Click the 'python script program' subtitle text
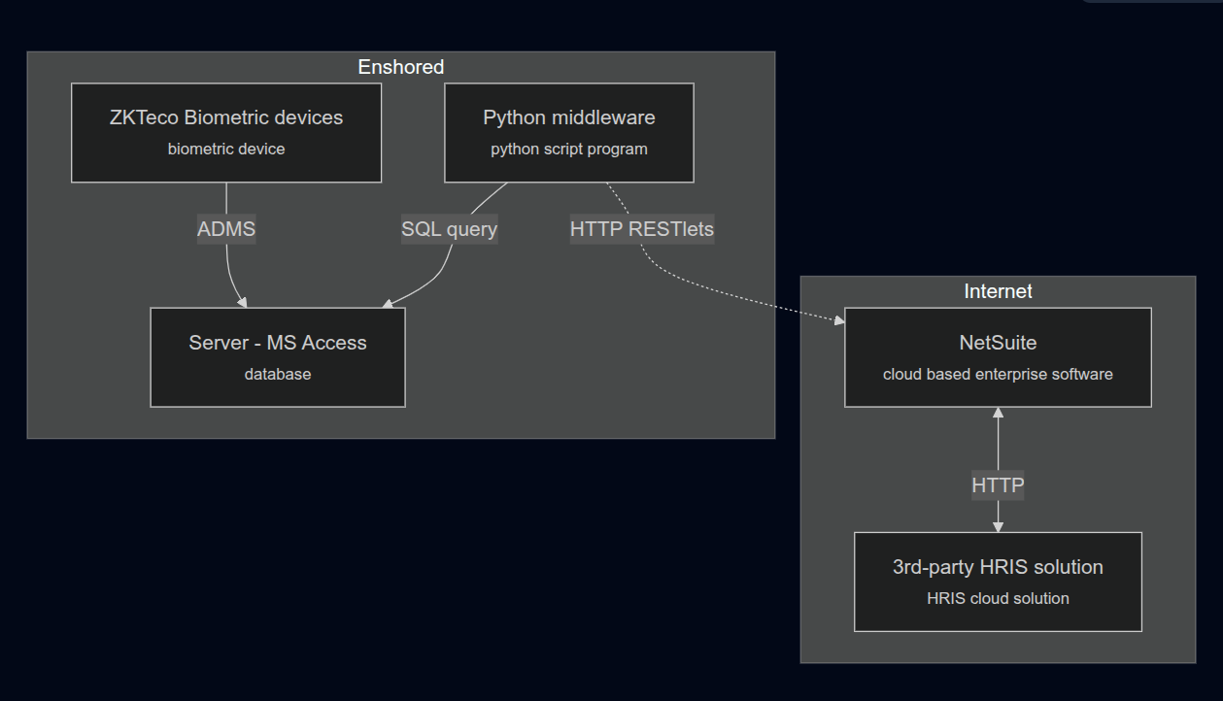The height and width of the screenshot is (701, 1223). coord(569,150)
